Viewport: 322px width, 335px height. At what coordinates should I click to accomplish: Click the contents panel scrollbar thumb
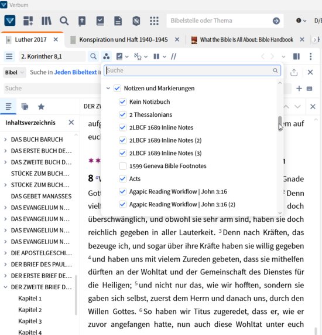click(x=76, y=295)
